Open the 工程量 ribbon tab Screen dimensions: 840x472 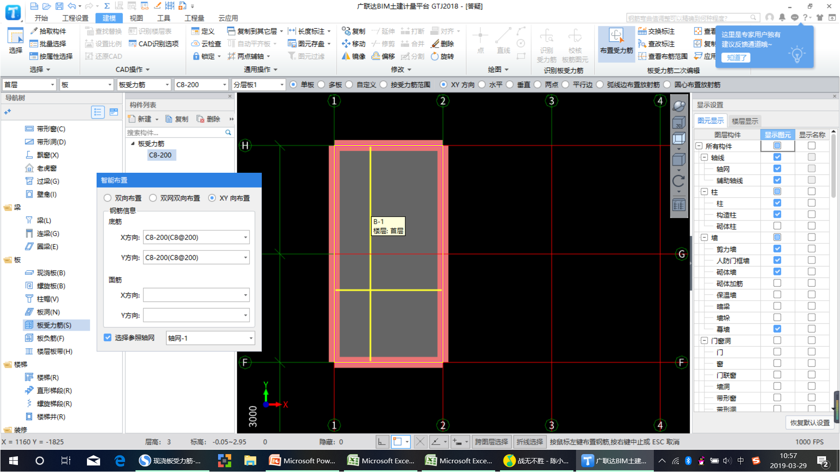click(x=194, y=18)
